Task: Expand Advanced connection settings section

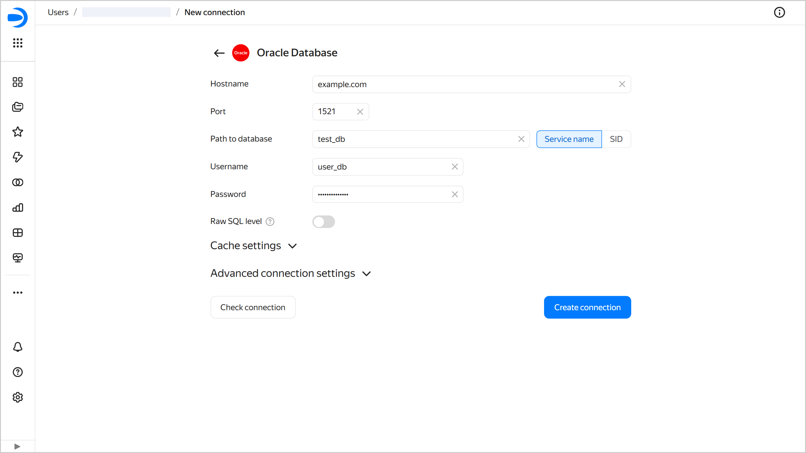Action: [x=291, y=273]
